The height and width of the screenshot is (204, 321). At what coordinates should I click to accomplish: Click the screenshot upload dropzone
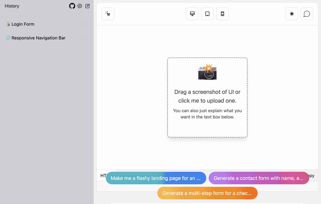pyautogui.click(x=207, y=97)
